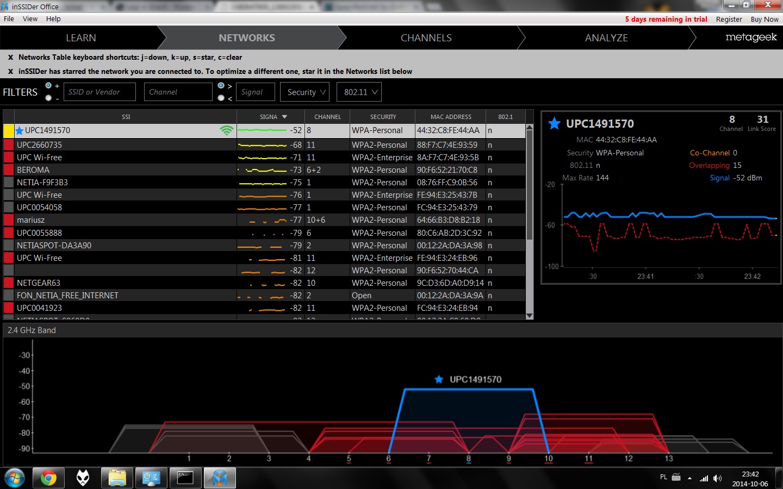Select the minus filter radio button
The width and height of the screenshot is (783, 489).
(x=49, y=98)
